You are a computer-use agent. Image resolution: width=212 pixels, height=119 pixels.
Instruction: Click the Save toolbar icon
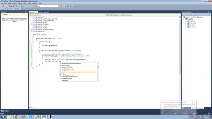pyautogui.click(x=11, y=6)
